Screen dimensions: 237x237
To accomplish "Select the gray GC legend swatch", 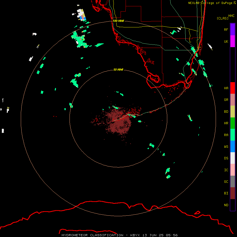I will click(x=233, y=181).
